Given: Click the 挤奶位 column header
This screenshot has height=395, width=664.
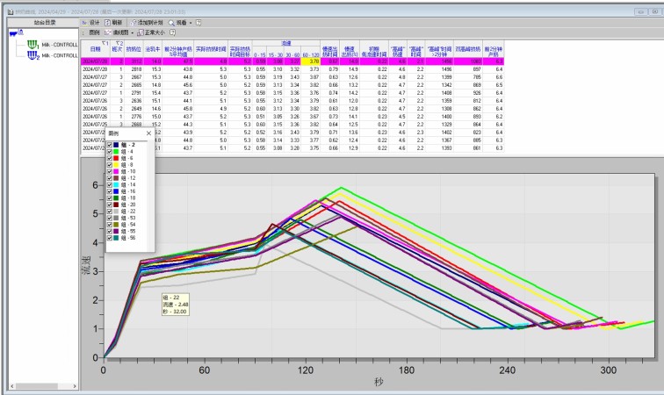Looking at the screenshot, I should (134, 50).
